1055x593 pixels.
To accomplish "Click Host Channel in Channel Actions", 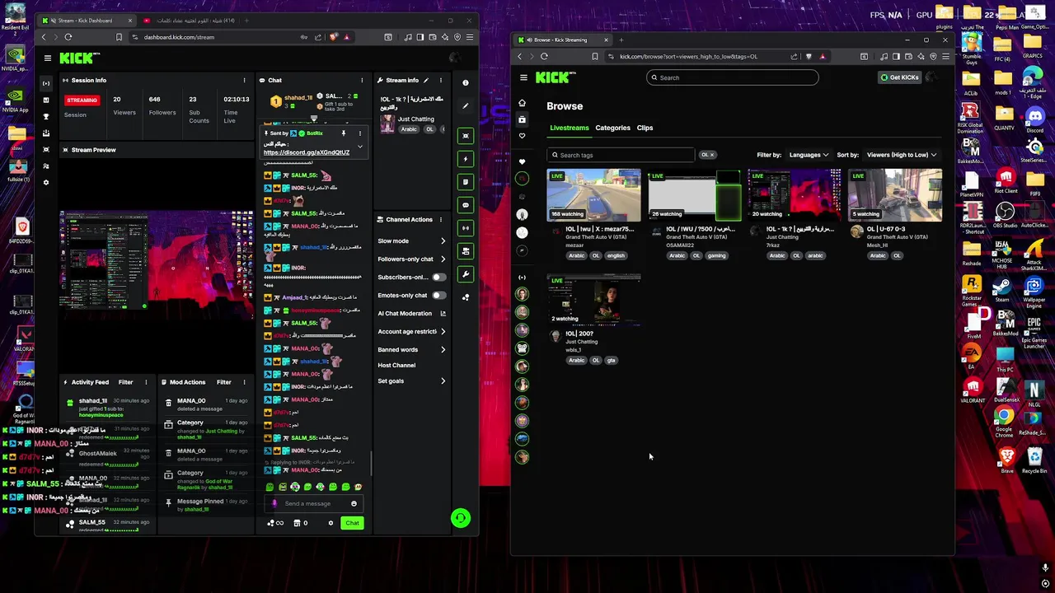I will (x=396, y=365).
